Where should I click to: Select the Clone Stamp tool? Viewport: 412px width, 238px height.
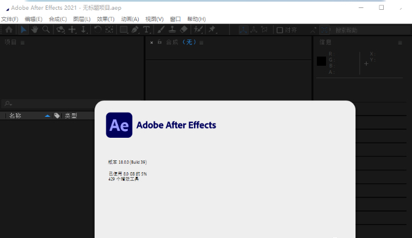tap(172, 30)
